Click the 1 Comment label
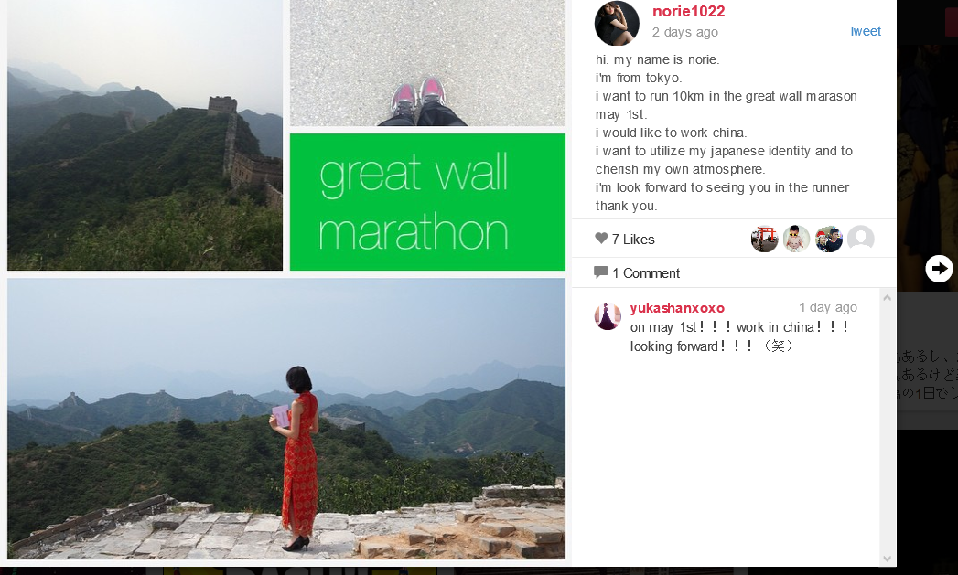 pos(646,272)
